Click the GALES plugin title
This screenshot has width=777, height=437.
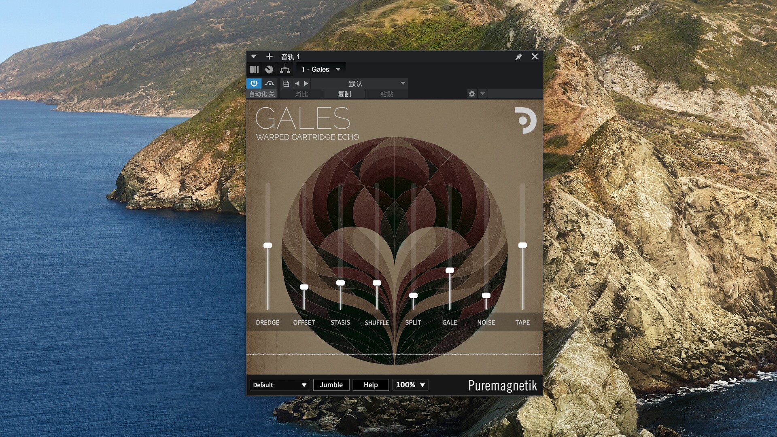(302, 118)
